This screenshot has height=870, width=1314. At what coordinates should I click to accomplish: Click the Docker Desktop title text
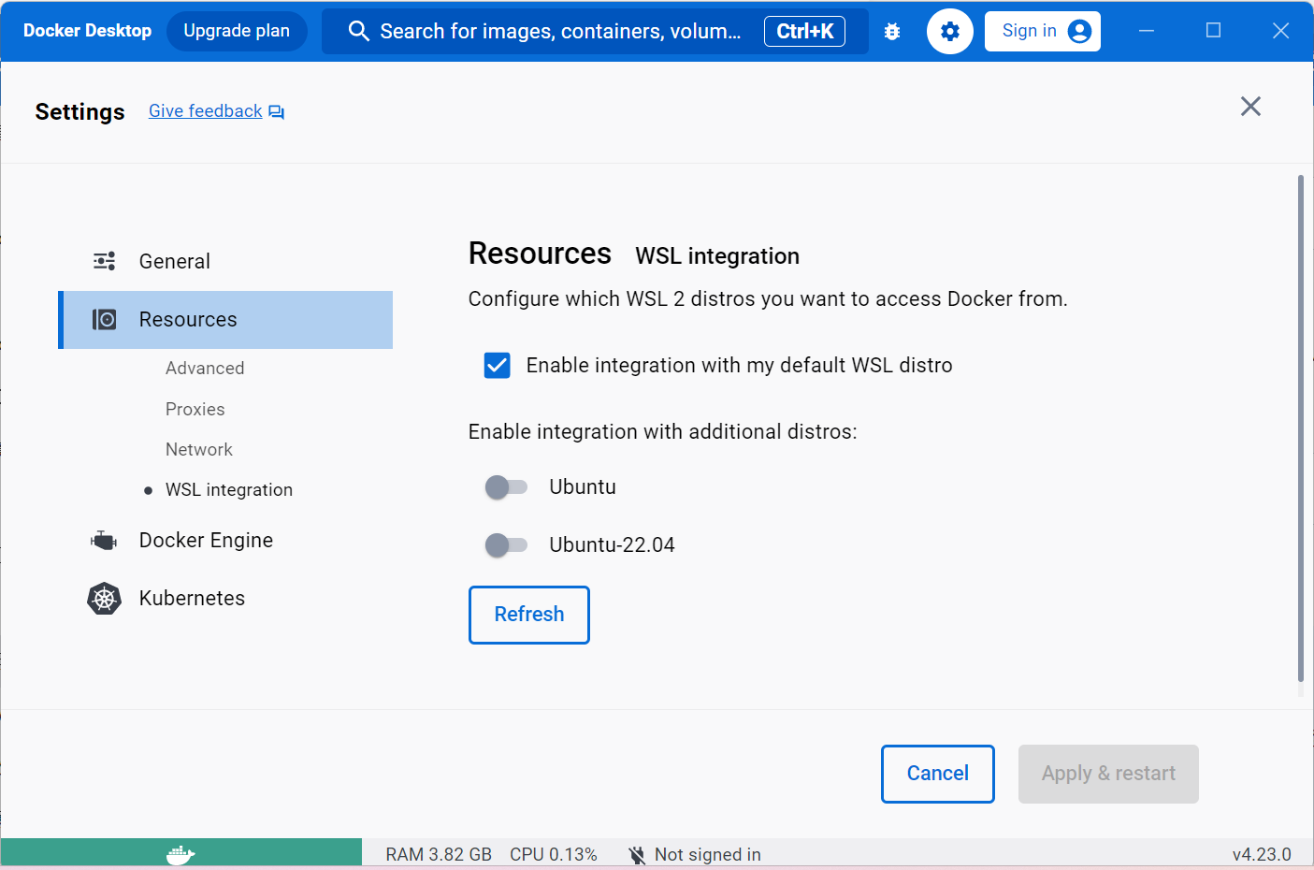tap(87, 31)
